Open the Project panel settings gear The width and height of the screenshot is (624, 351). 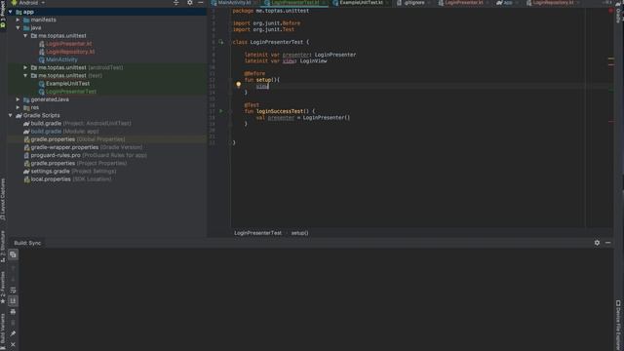click(x=190, y=2)
